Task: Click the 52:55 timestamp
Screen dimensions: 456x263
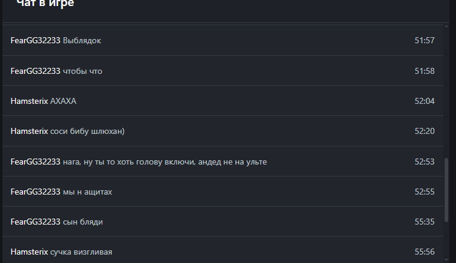Action: coord(424,192)
